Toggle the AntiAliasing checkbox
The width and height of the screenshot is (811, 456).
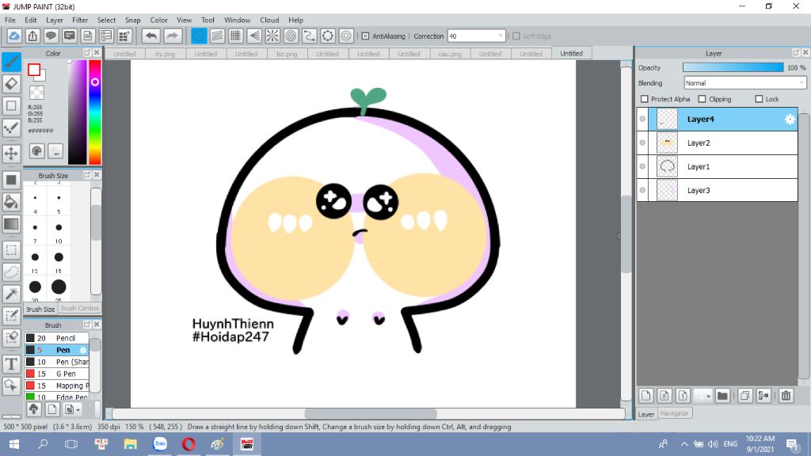365,36
